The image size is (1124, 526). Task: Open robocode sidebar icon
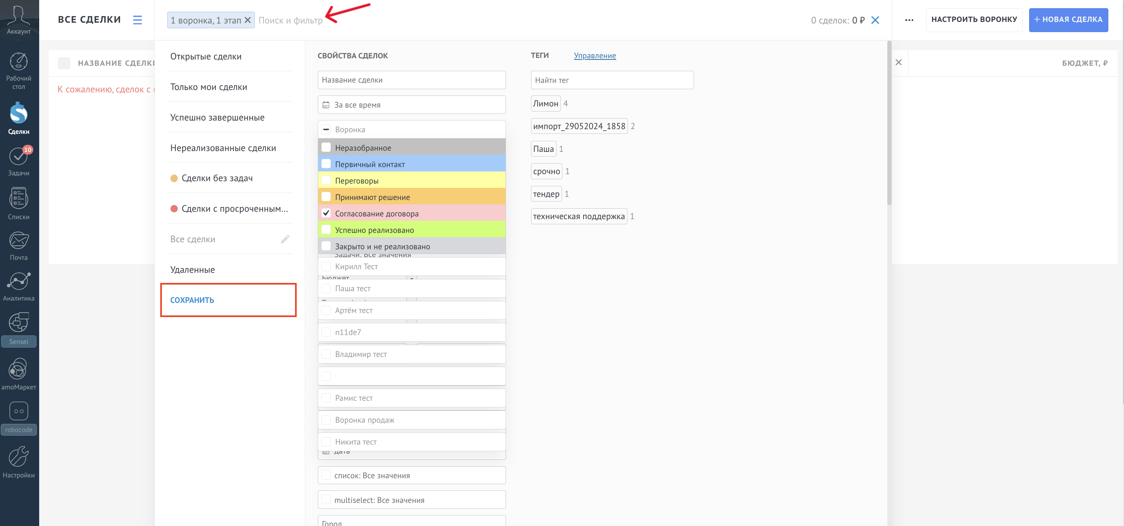[19, 411]
